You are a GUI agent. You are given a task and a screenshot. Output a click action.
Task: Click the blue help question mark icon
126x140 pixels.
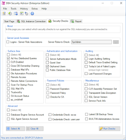[32, 14]
